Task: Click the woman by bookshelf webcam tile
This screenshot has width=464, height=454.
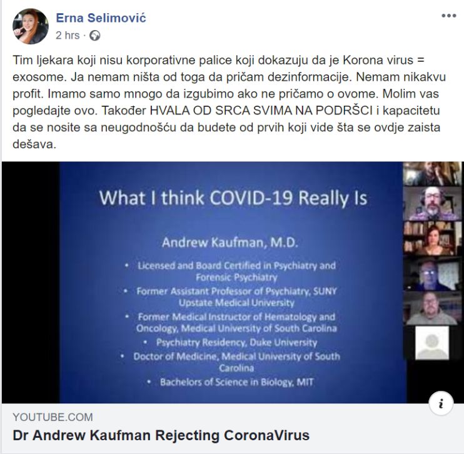Action: 433,238
